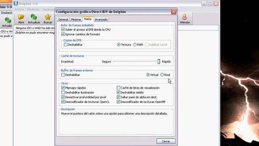Enable Caché de listas de visualización
Screen dimensions: 259x146
[x=118, y=88]
